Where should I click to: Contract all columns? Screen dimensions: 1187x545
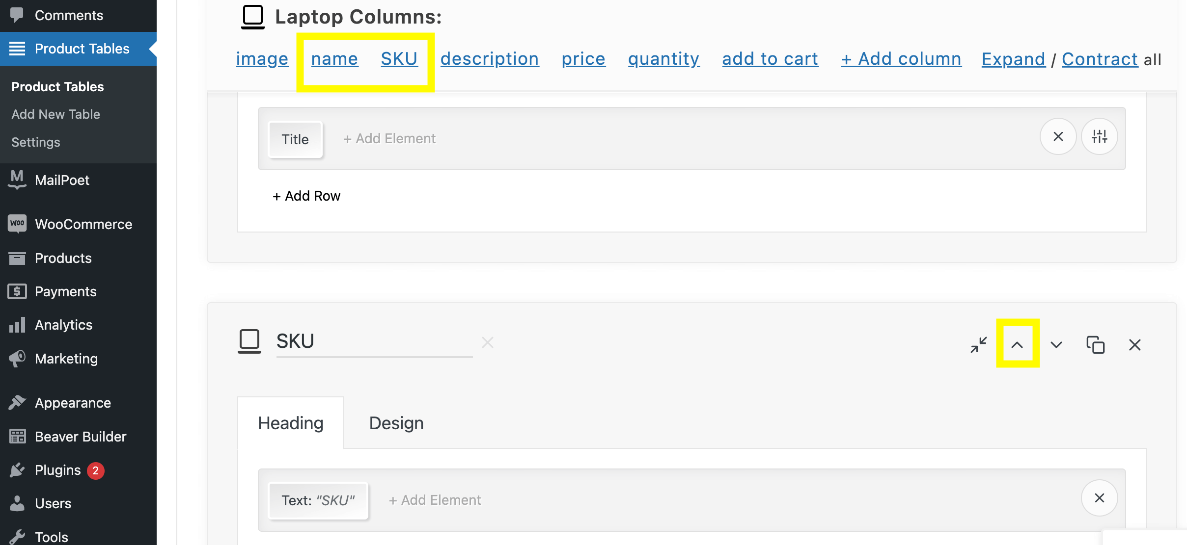(1100, 59)
